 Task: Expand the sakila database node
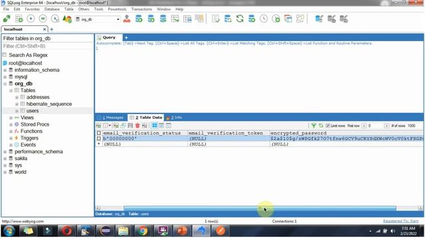5,159
